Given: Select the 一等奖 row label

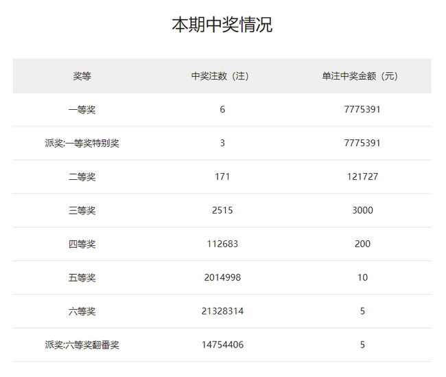Looking at the screenshot, I should click(x=82, y=110).
